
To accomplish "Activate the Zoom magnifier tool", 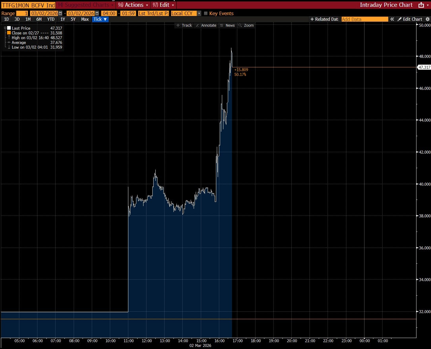I will point(246,26).
